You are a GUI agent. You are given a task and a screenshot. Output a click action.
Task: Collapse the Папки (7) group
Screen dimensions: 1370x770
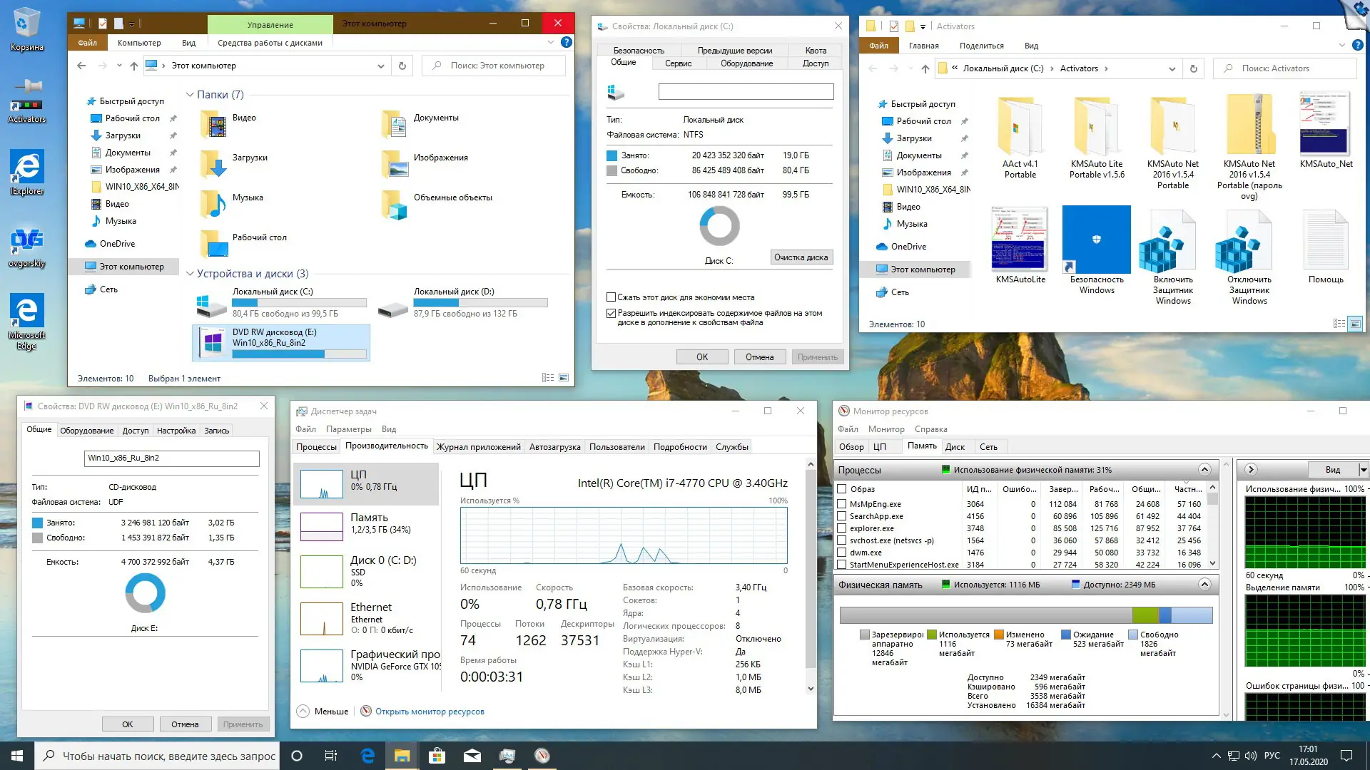(190, 95)
